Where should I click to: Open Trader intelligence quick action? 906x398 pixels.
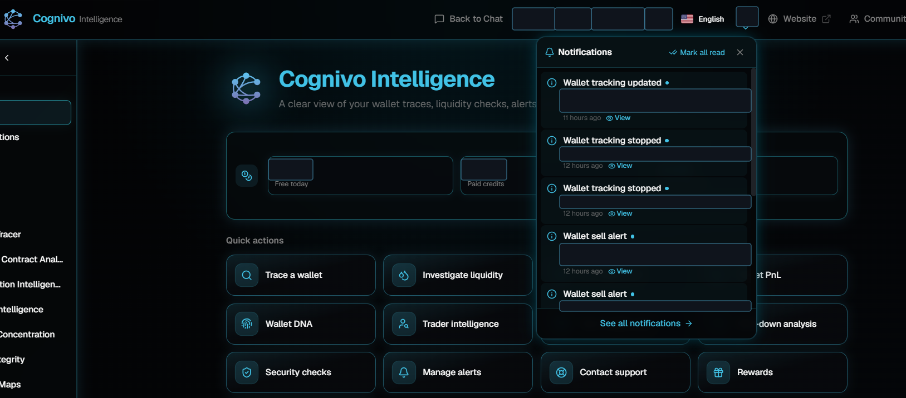[x=458, y=324]
